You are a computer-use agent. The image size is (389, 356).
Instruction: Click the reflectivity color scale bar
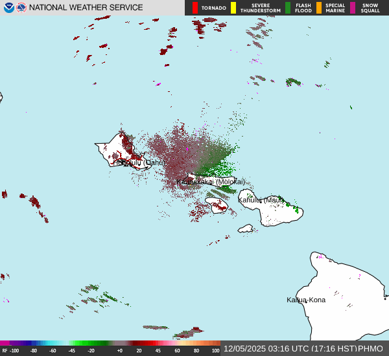(x=110, y=343)
